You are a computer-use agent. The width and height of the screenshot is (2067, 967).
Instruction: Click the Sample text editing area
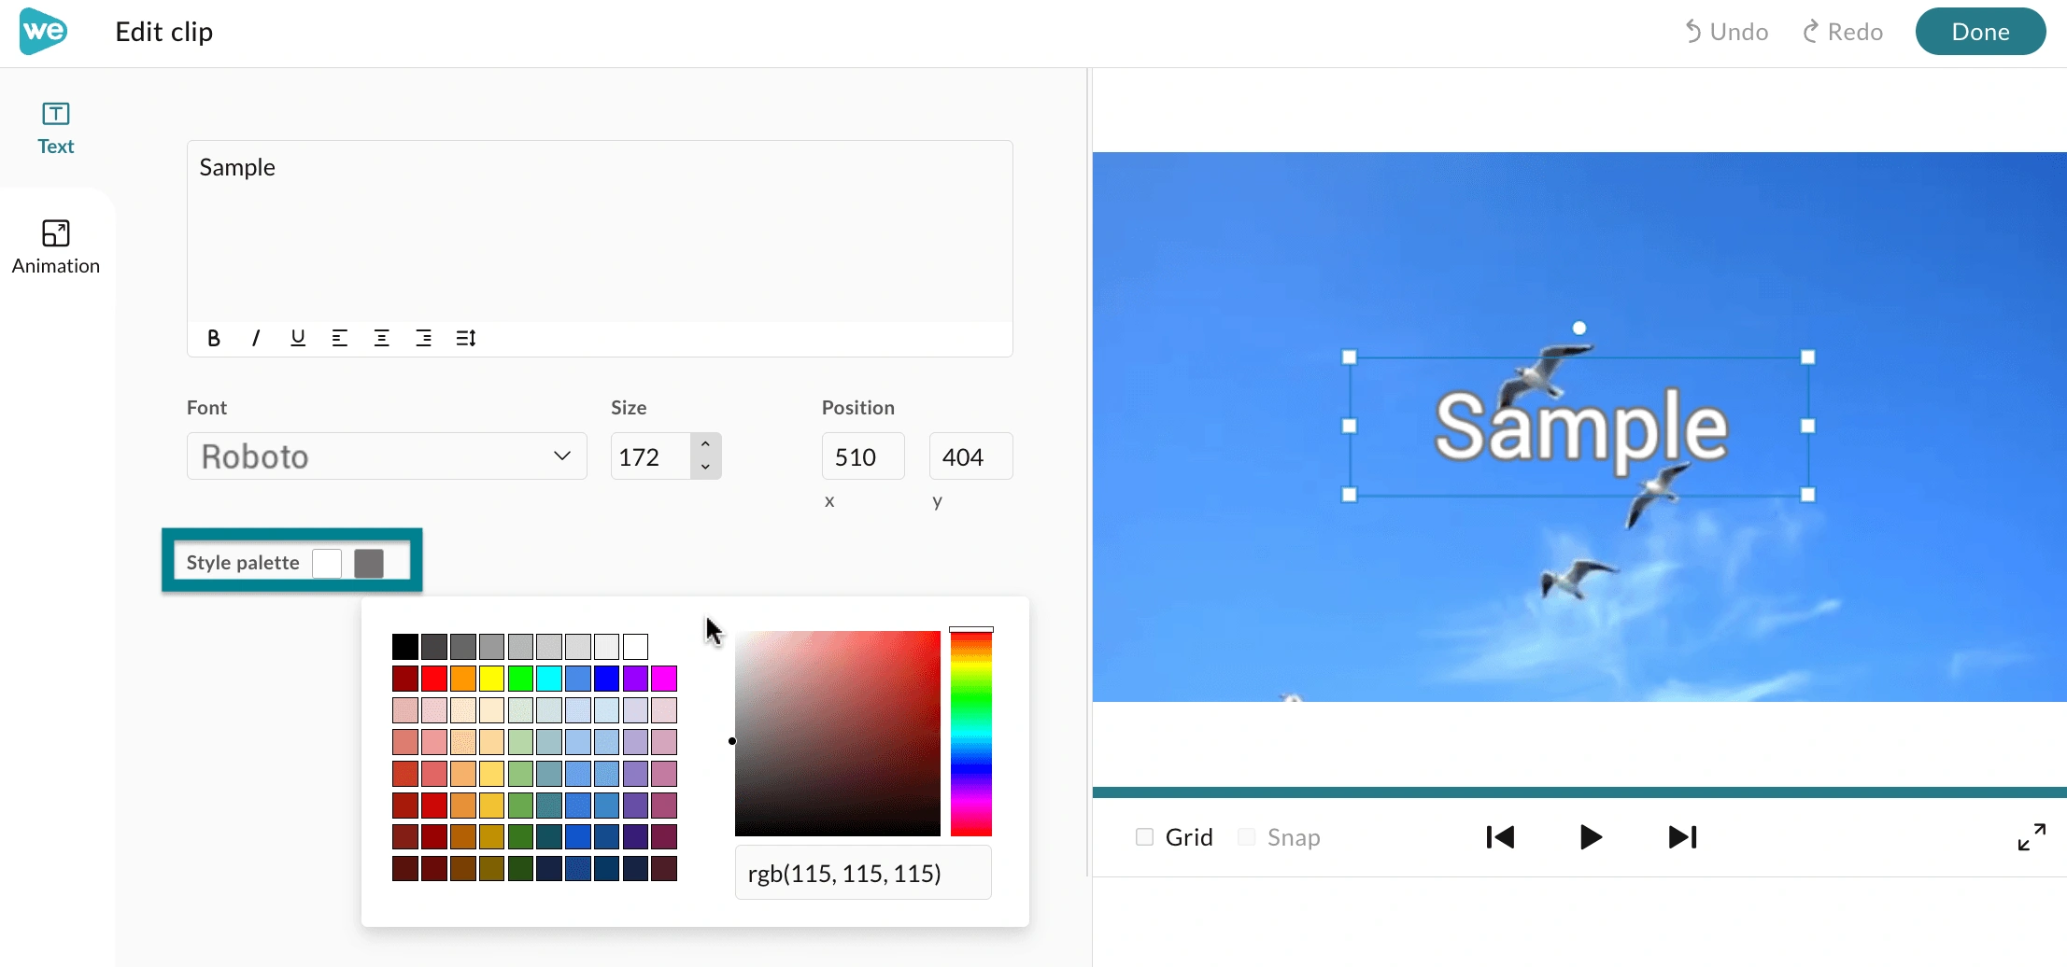pyautogui.click(x=600, y=231)
